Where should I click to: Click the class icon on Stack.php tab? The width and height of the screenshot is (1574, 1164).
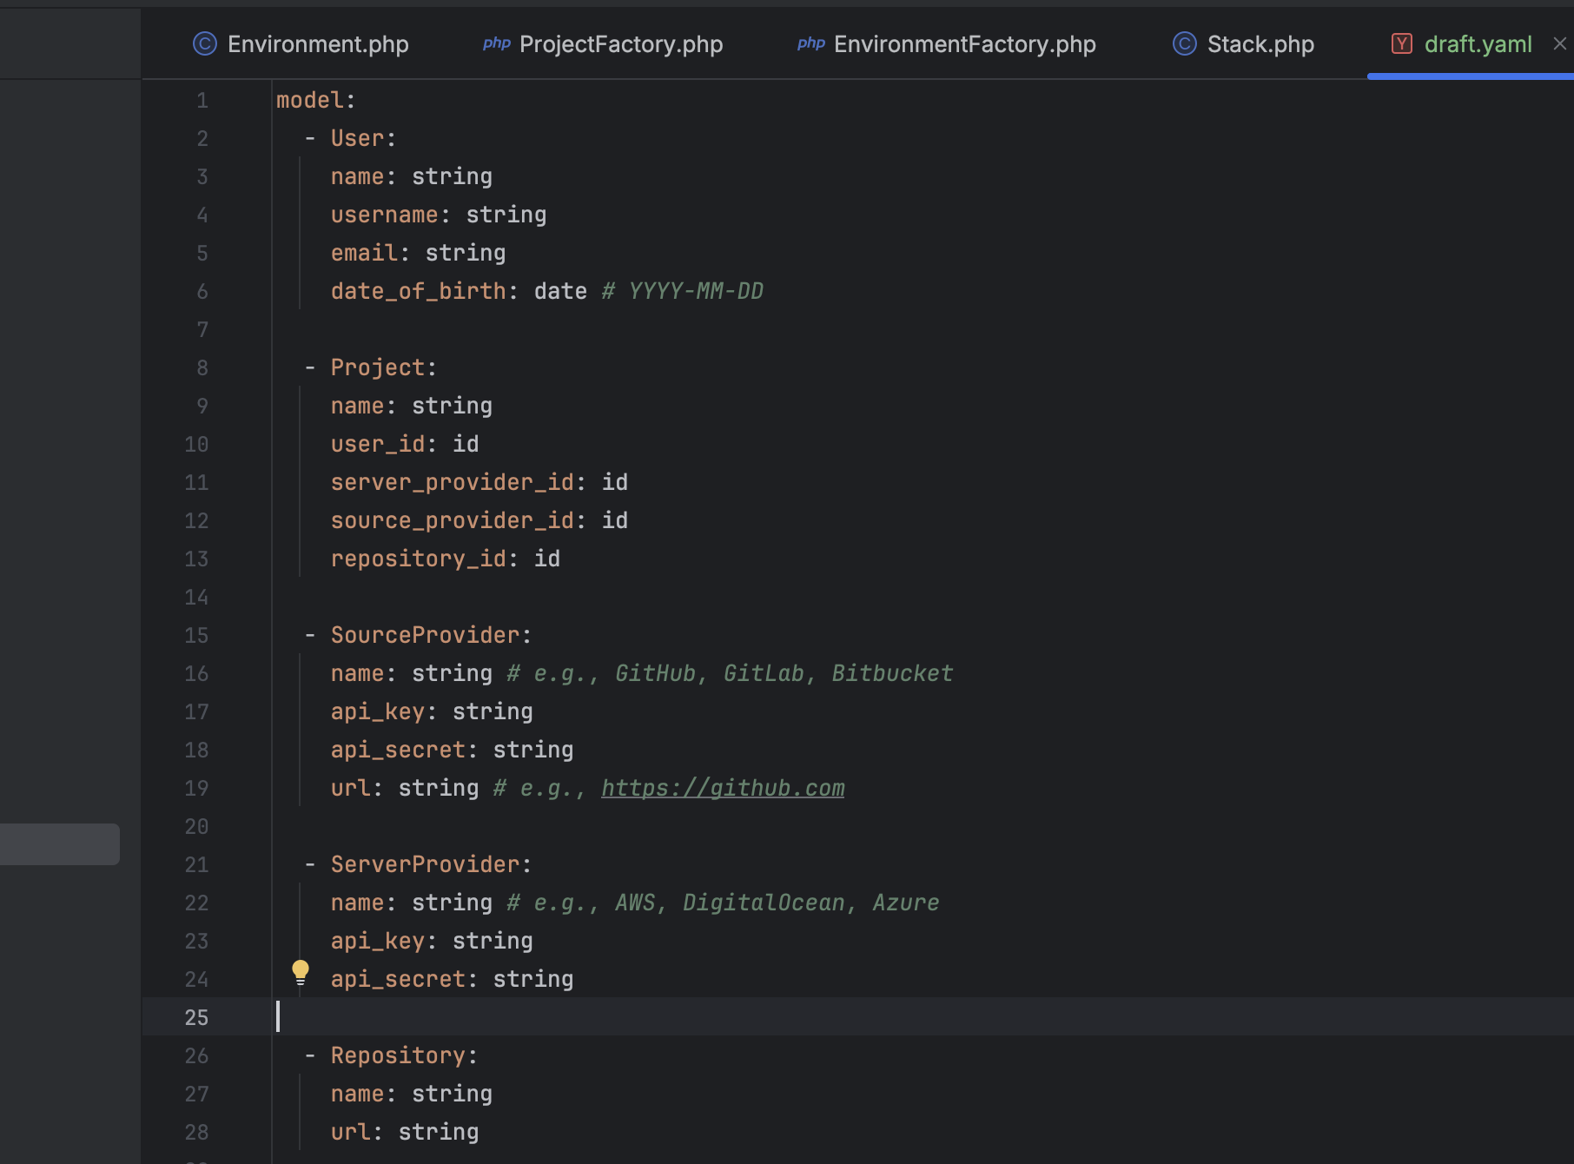pyautogui.click(x=1185, y=43)
